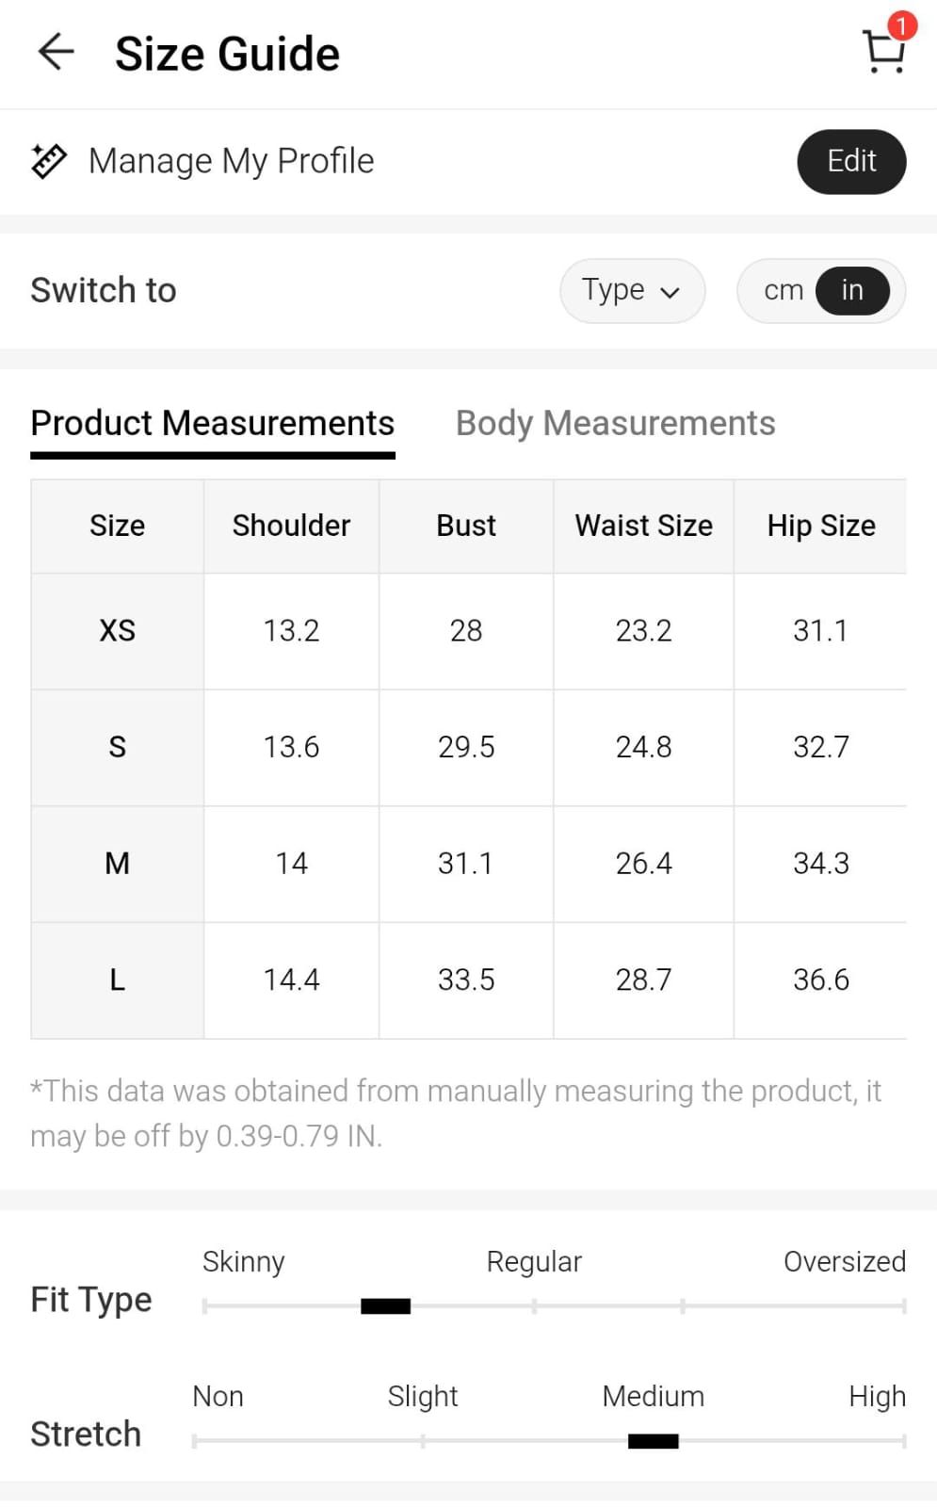Switch to Body Measurements tab
This screenshot has height=1507, width=937.
[x=615, y=423]
